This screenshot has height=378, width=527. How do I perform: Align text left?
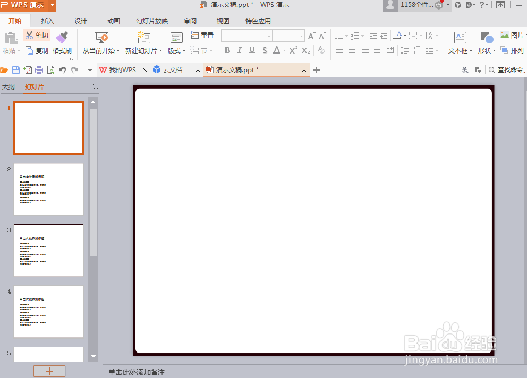point(339,51)
